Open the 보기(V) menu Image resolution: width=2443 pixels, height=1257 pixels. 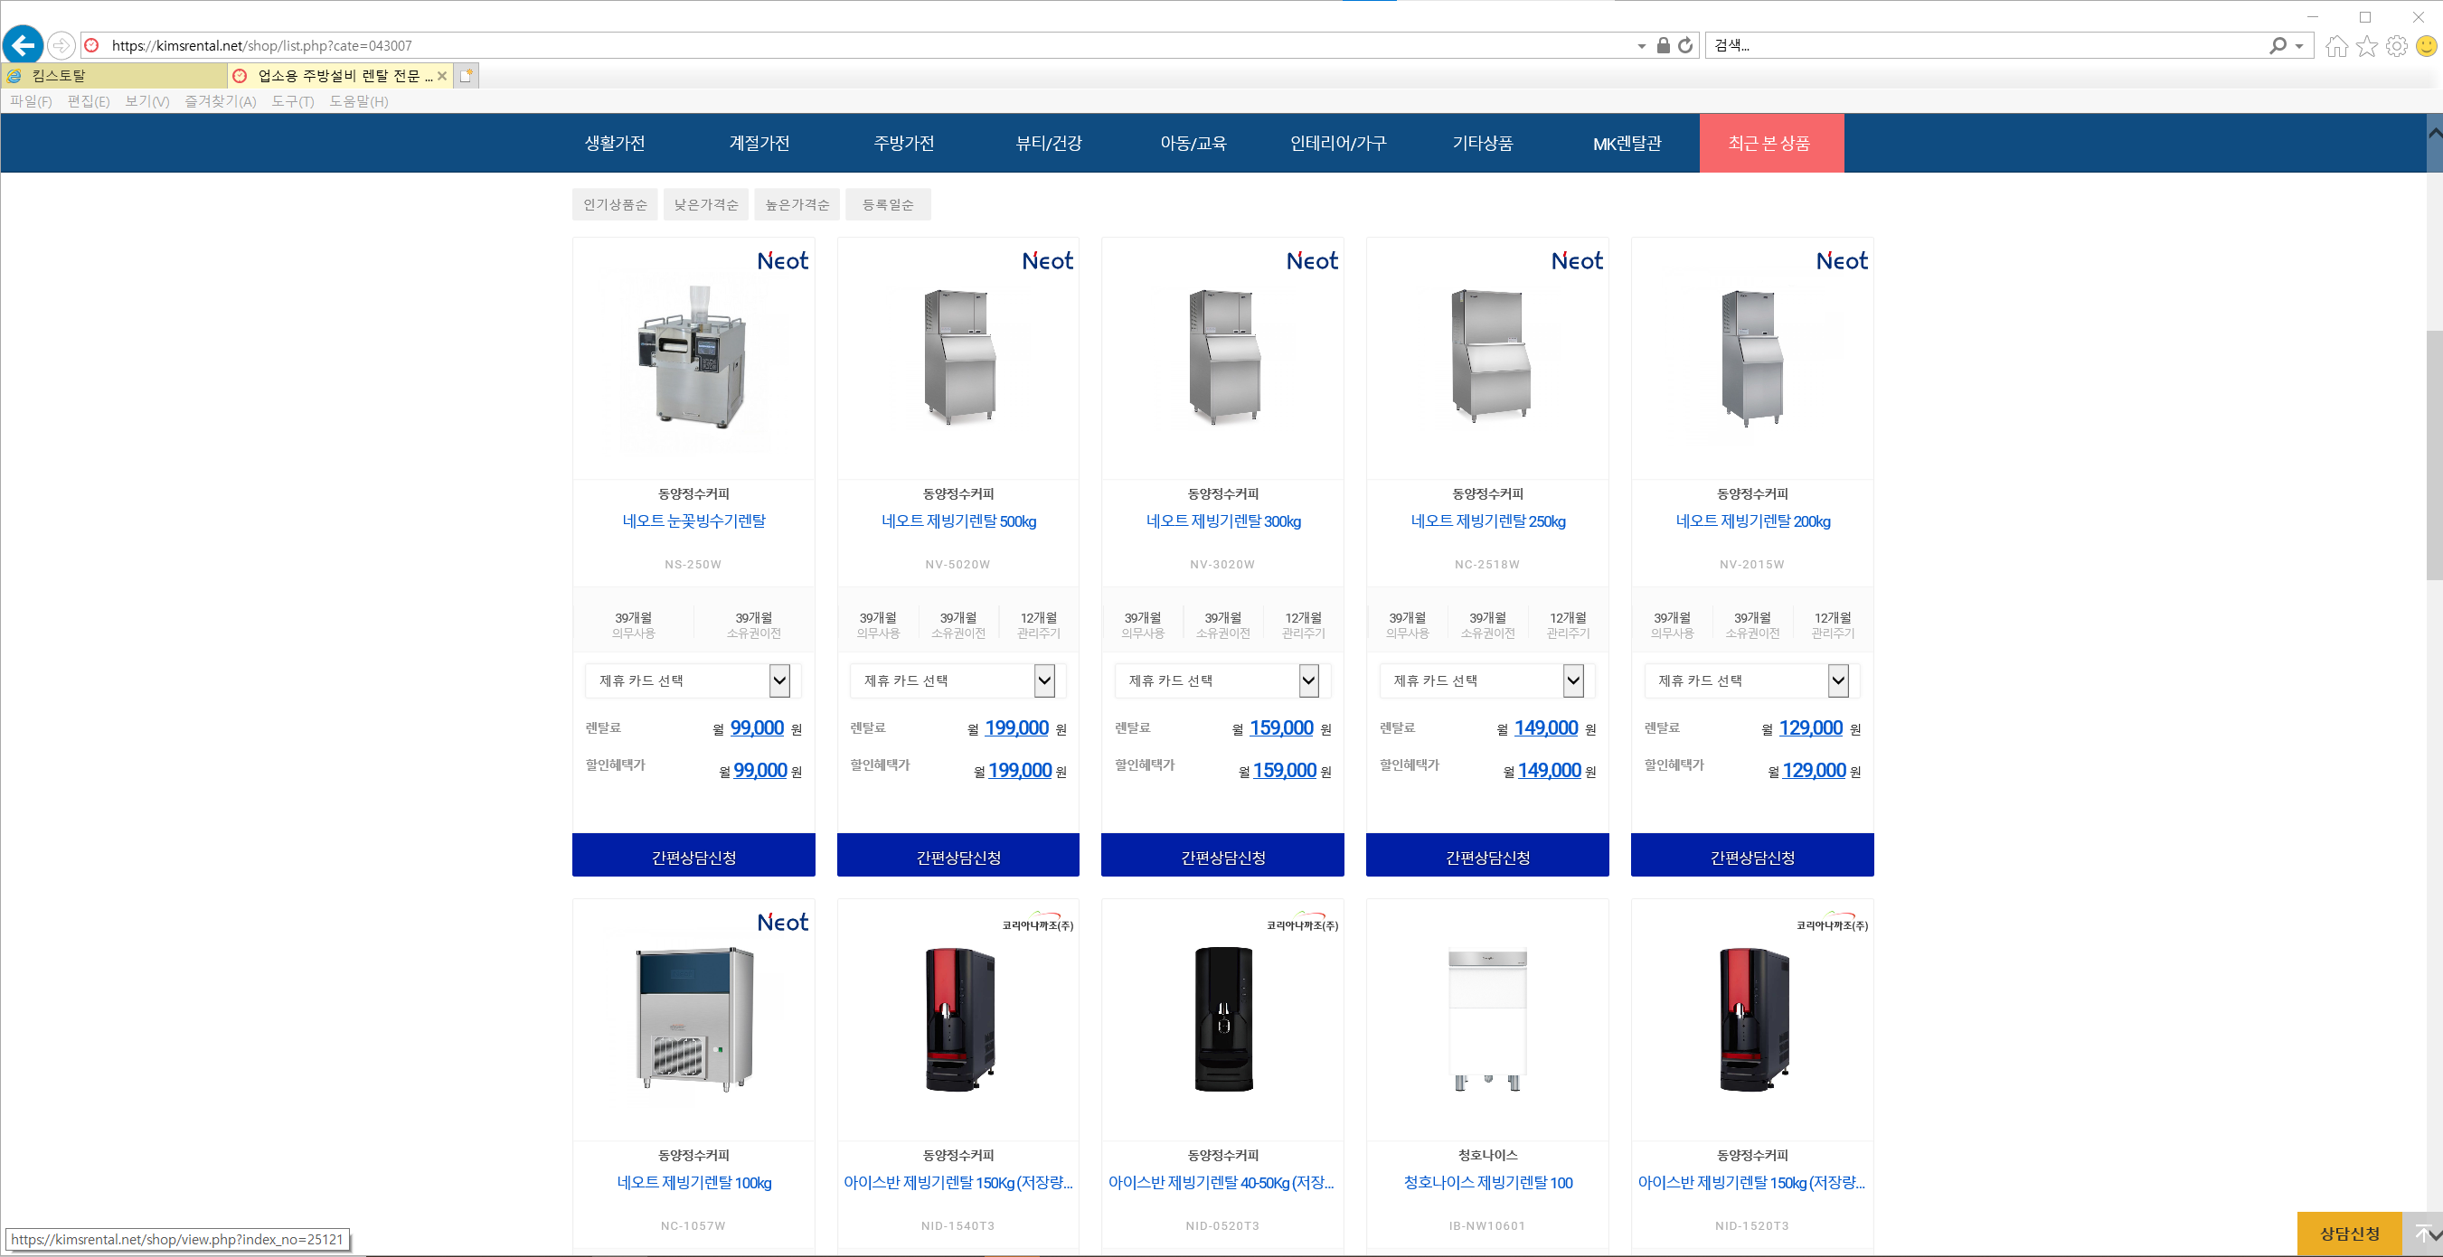pos(147,101)
